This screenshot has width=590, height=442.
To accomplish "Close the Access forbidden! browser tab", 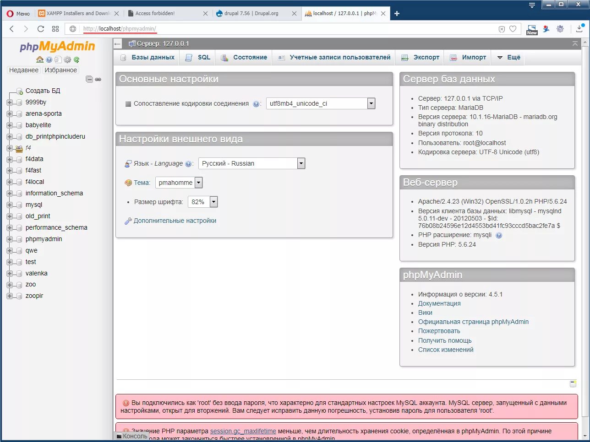I will click(x=205, y=13).
